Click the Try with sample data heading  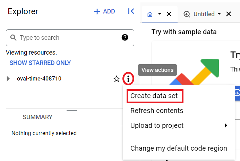pyautogui.click(x=184, y=32)
